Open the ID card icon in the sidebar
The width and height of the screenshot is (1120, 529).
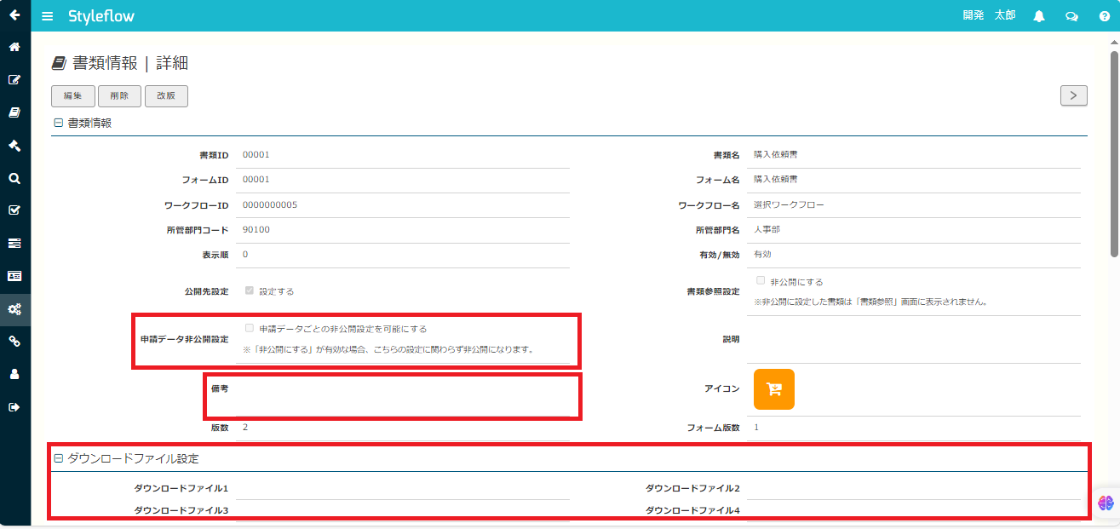pyautogui.click(x=14, y=276)
